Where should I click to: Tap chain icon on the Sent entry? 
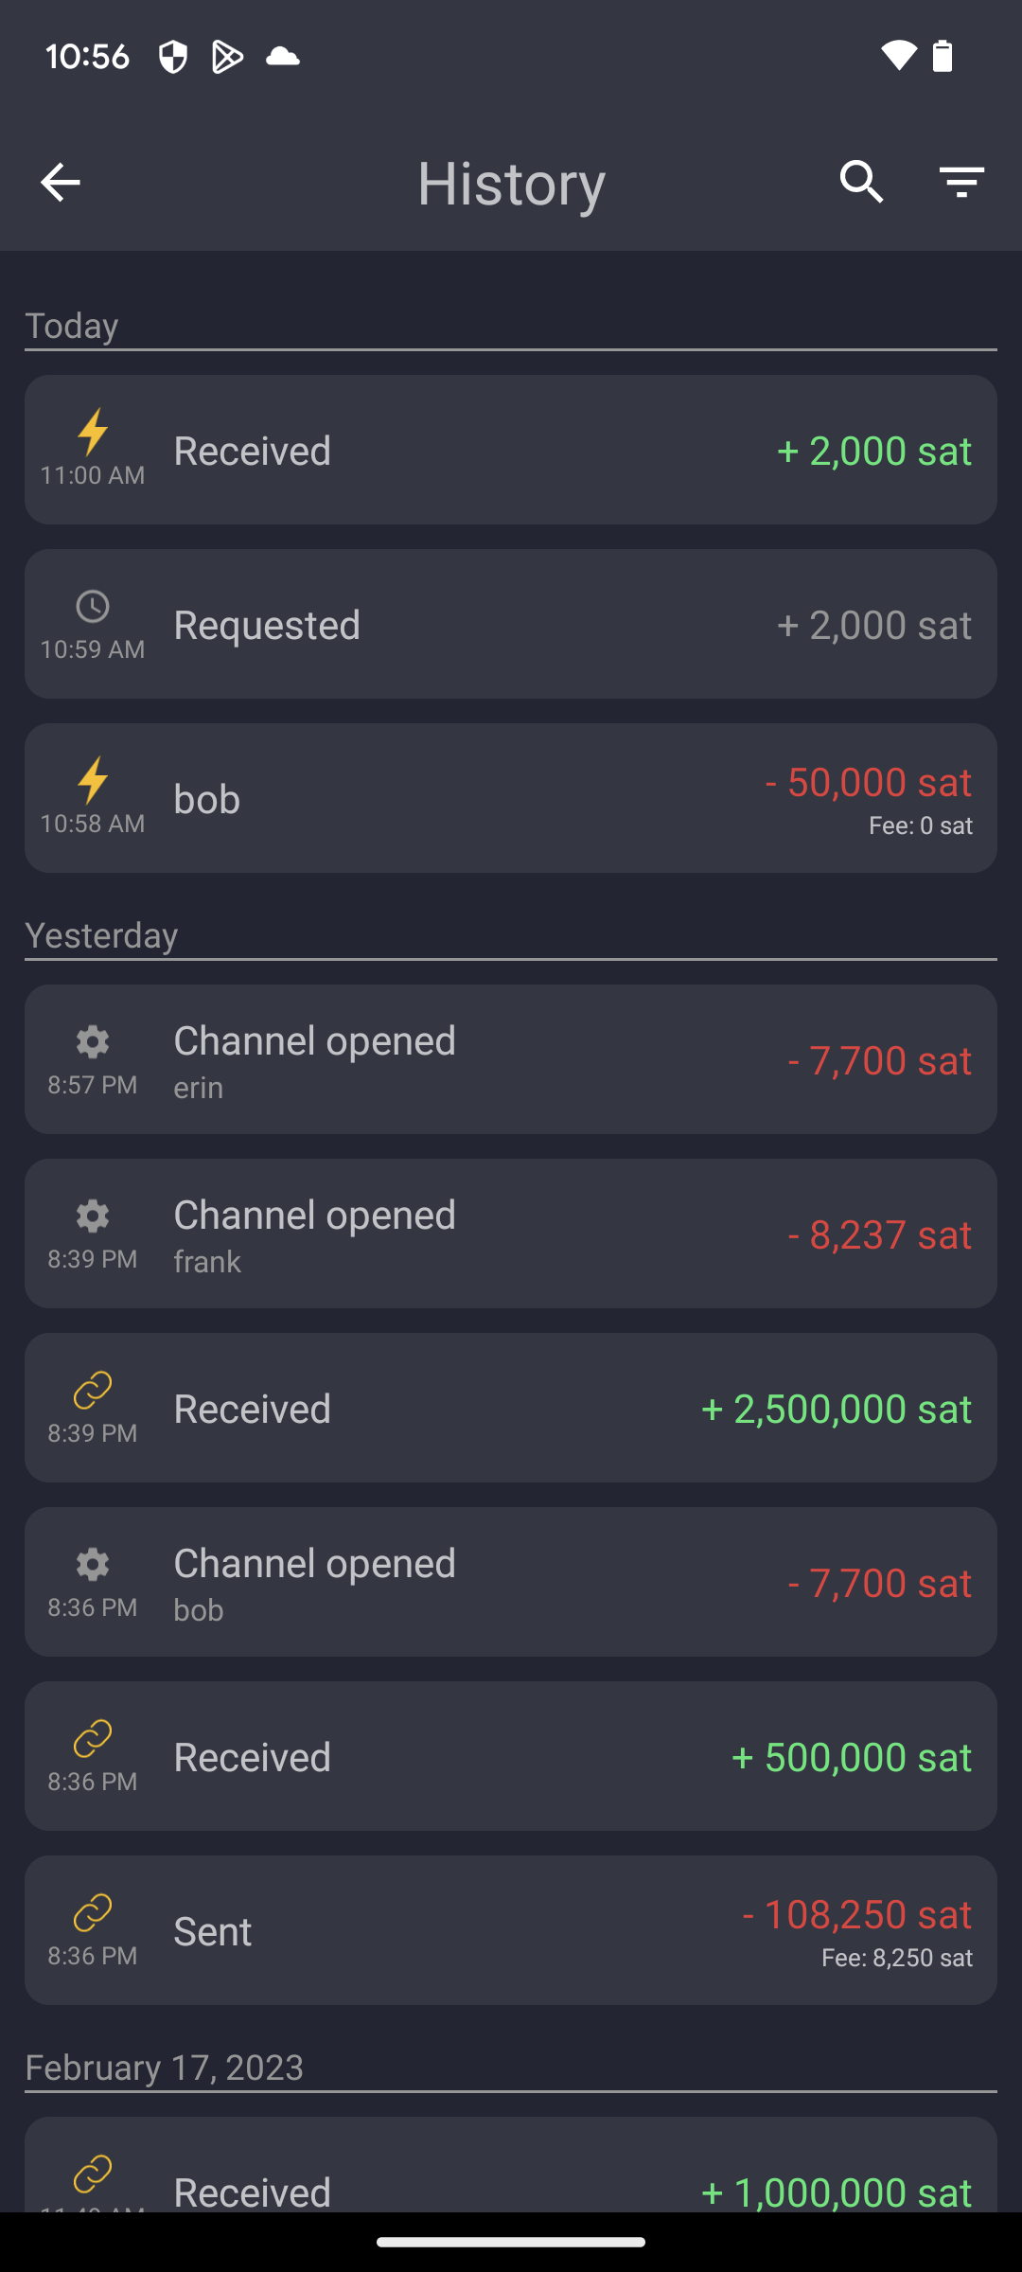coord(93,1912)
